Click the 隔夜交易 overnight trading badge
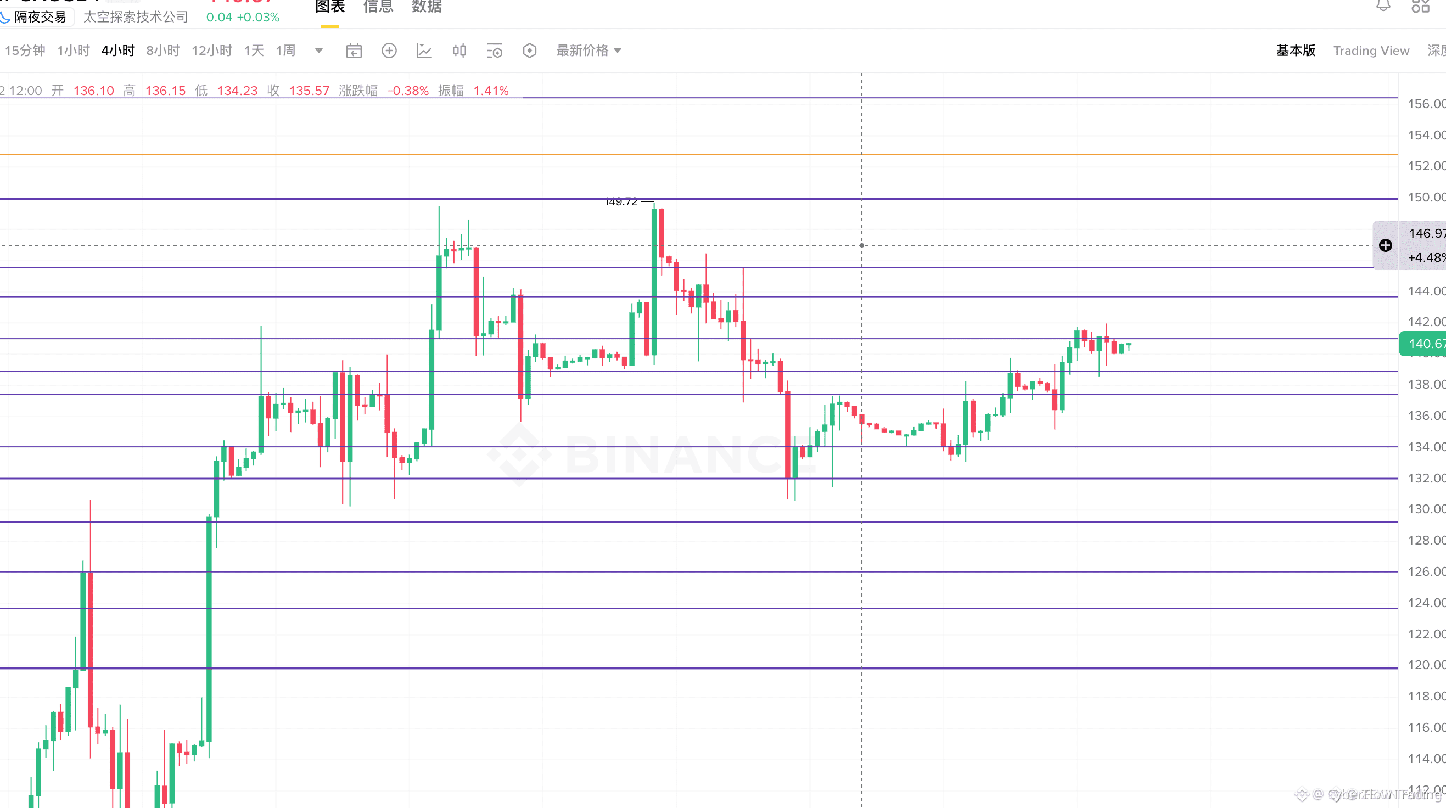1446x808 pixels. point(37,18)
